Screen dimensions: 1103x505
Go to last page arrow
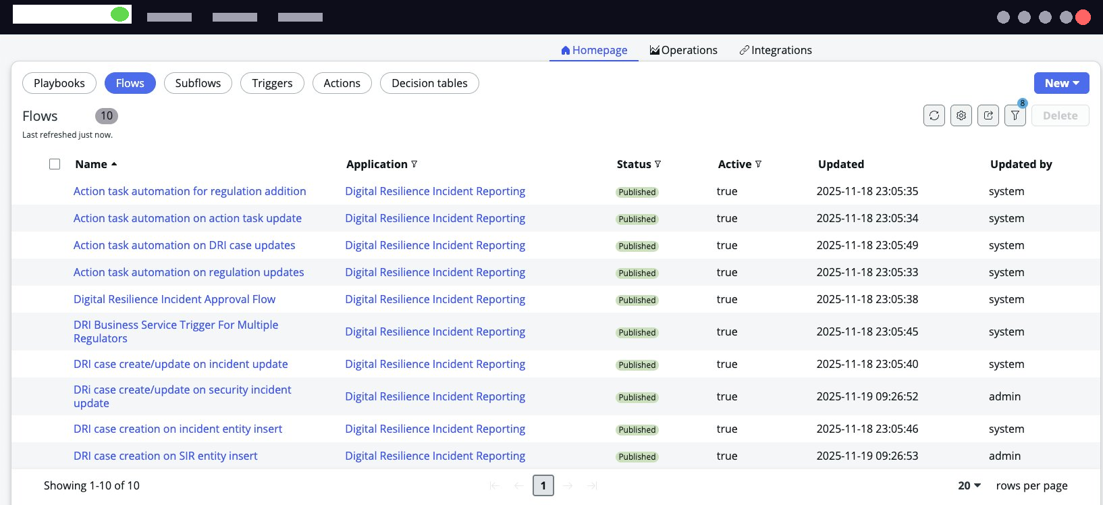[x=592, y=485]
